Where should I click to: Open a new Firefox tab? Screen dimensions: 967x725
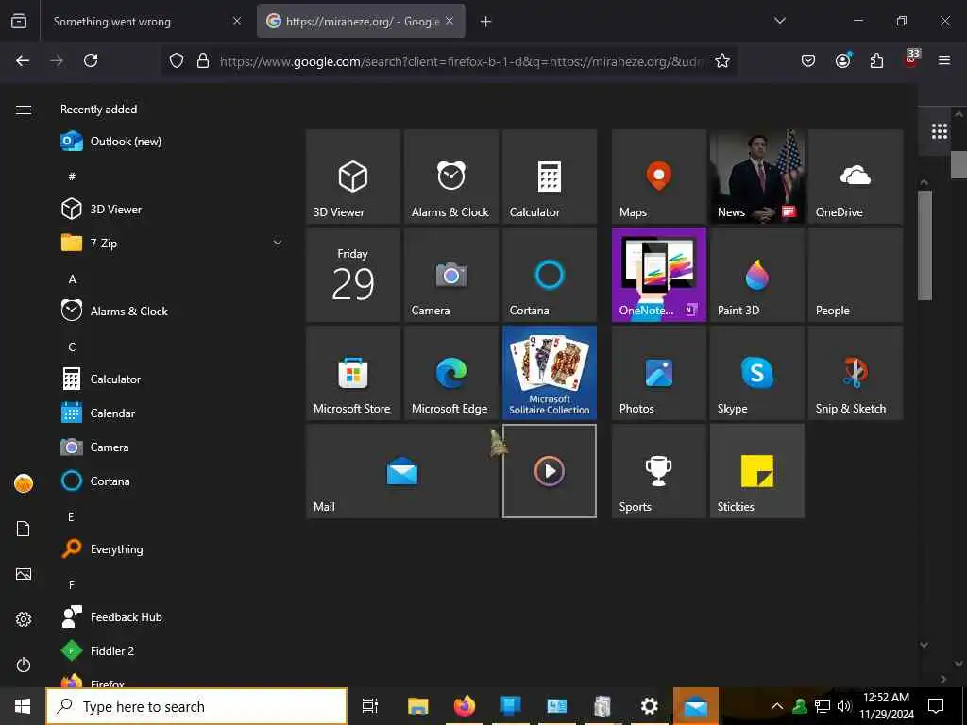coord(486,22)
